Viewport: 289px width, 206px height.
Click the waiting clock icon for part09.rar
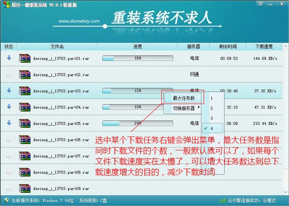pyautogui.click(x=9, y=188)
